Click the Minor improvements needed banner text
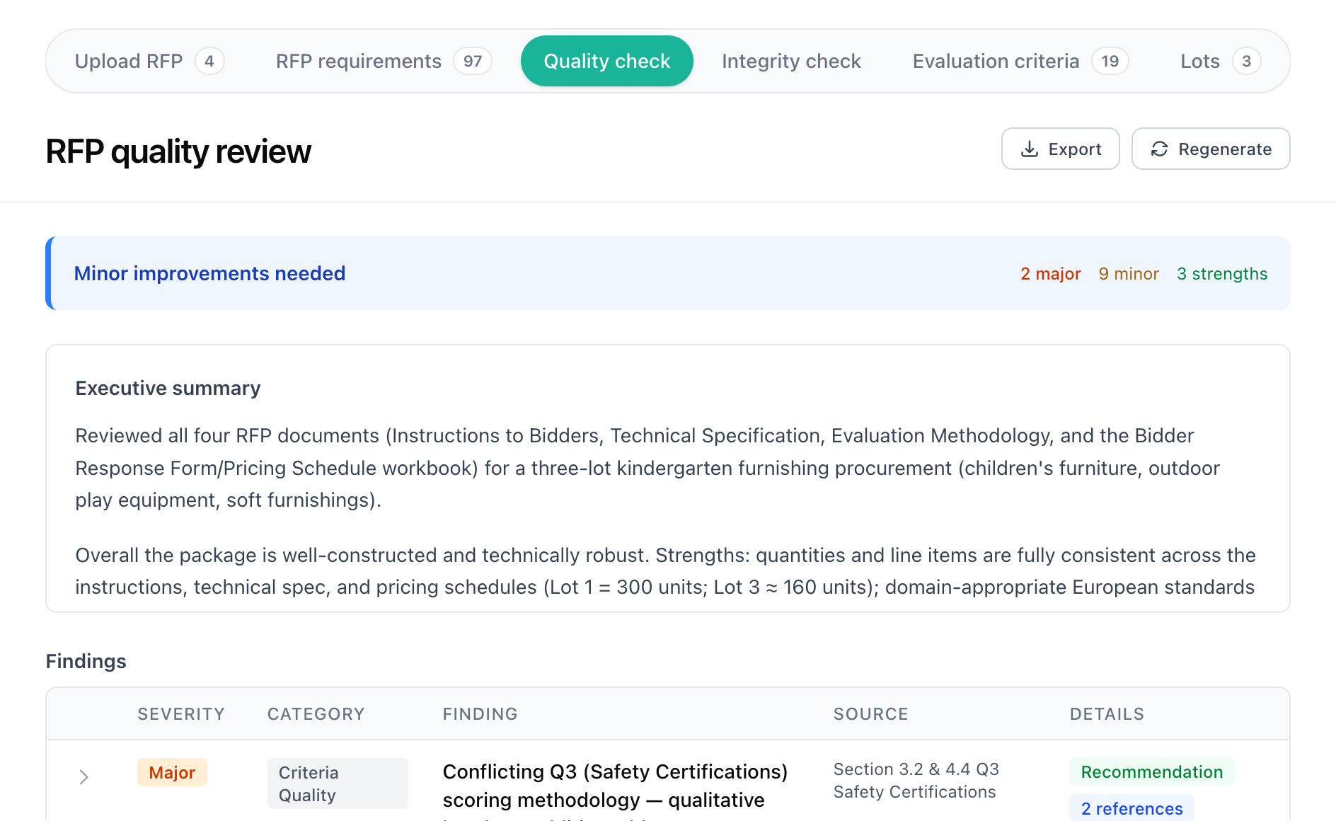 (x=209, y=274)
